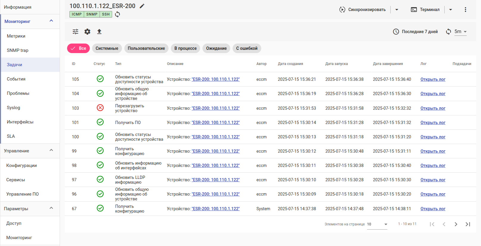Open the 5m refresh interval dropdown

coord(460,32)
